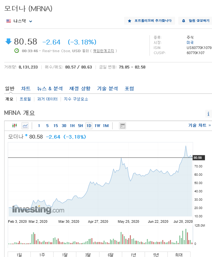Set chart interval to 5 minutes
212x257 pixels.
click(47, 126)
